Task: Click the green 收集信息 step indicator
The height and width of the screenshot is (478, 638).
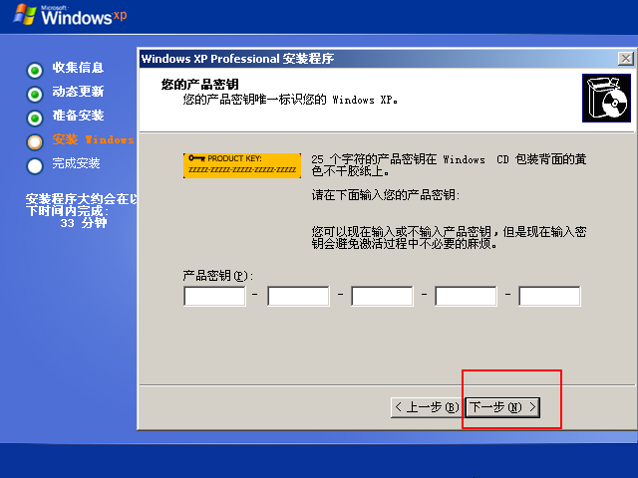Action: pos(35,71)
